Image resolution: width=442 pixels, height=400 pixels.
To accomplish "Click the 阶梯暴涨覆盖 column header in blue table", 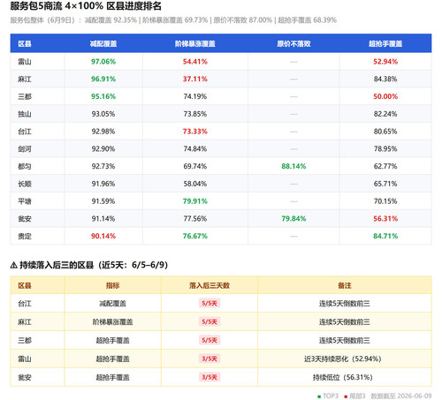I will click(195, 44).
